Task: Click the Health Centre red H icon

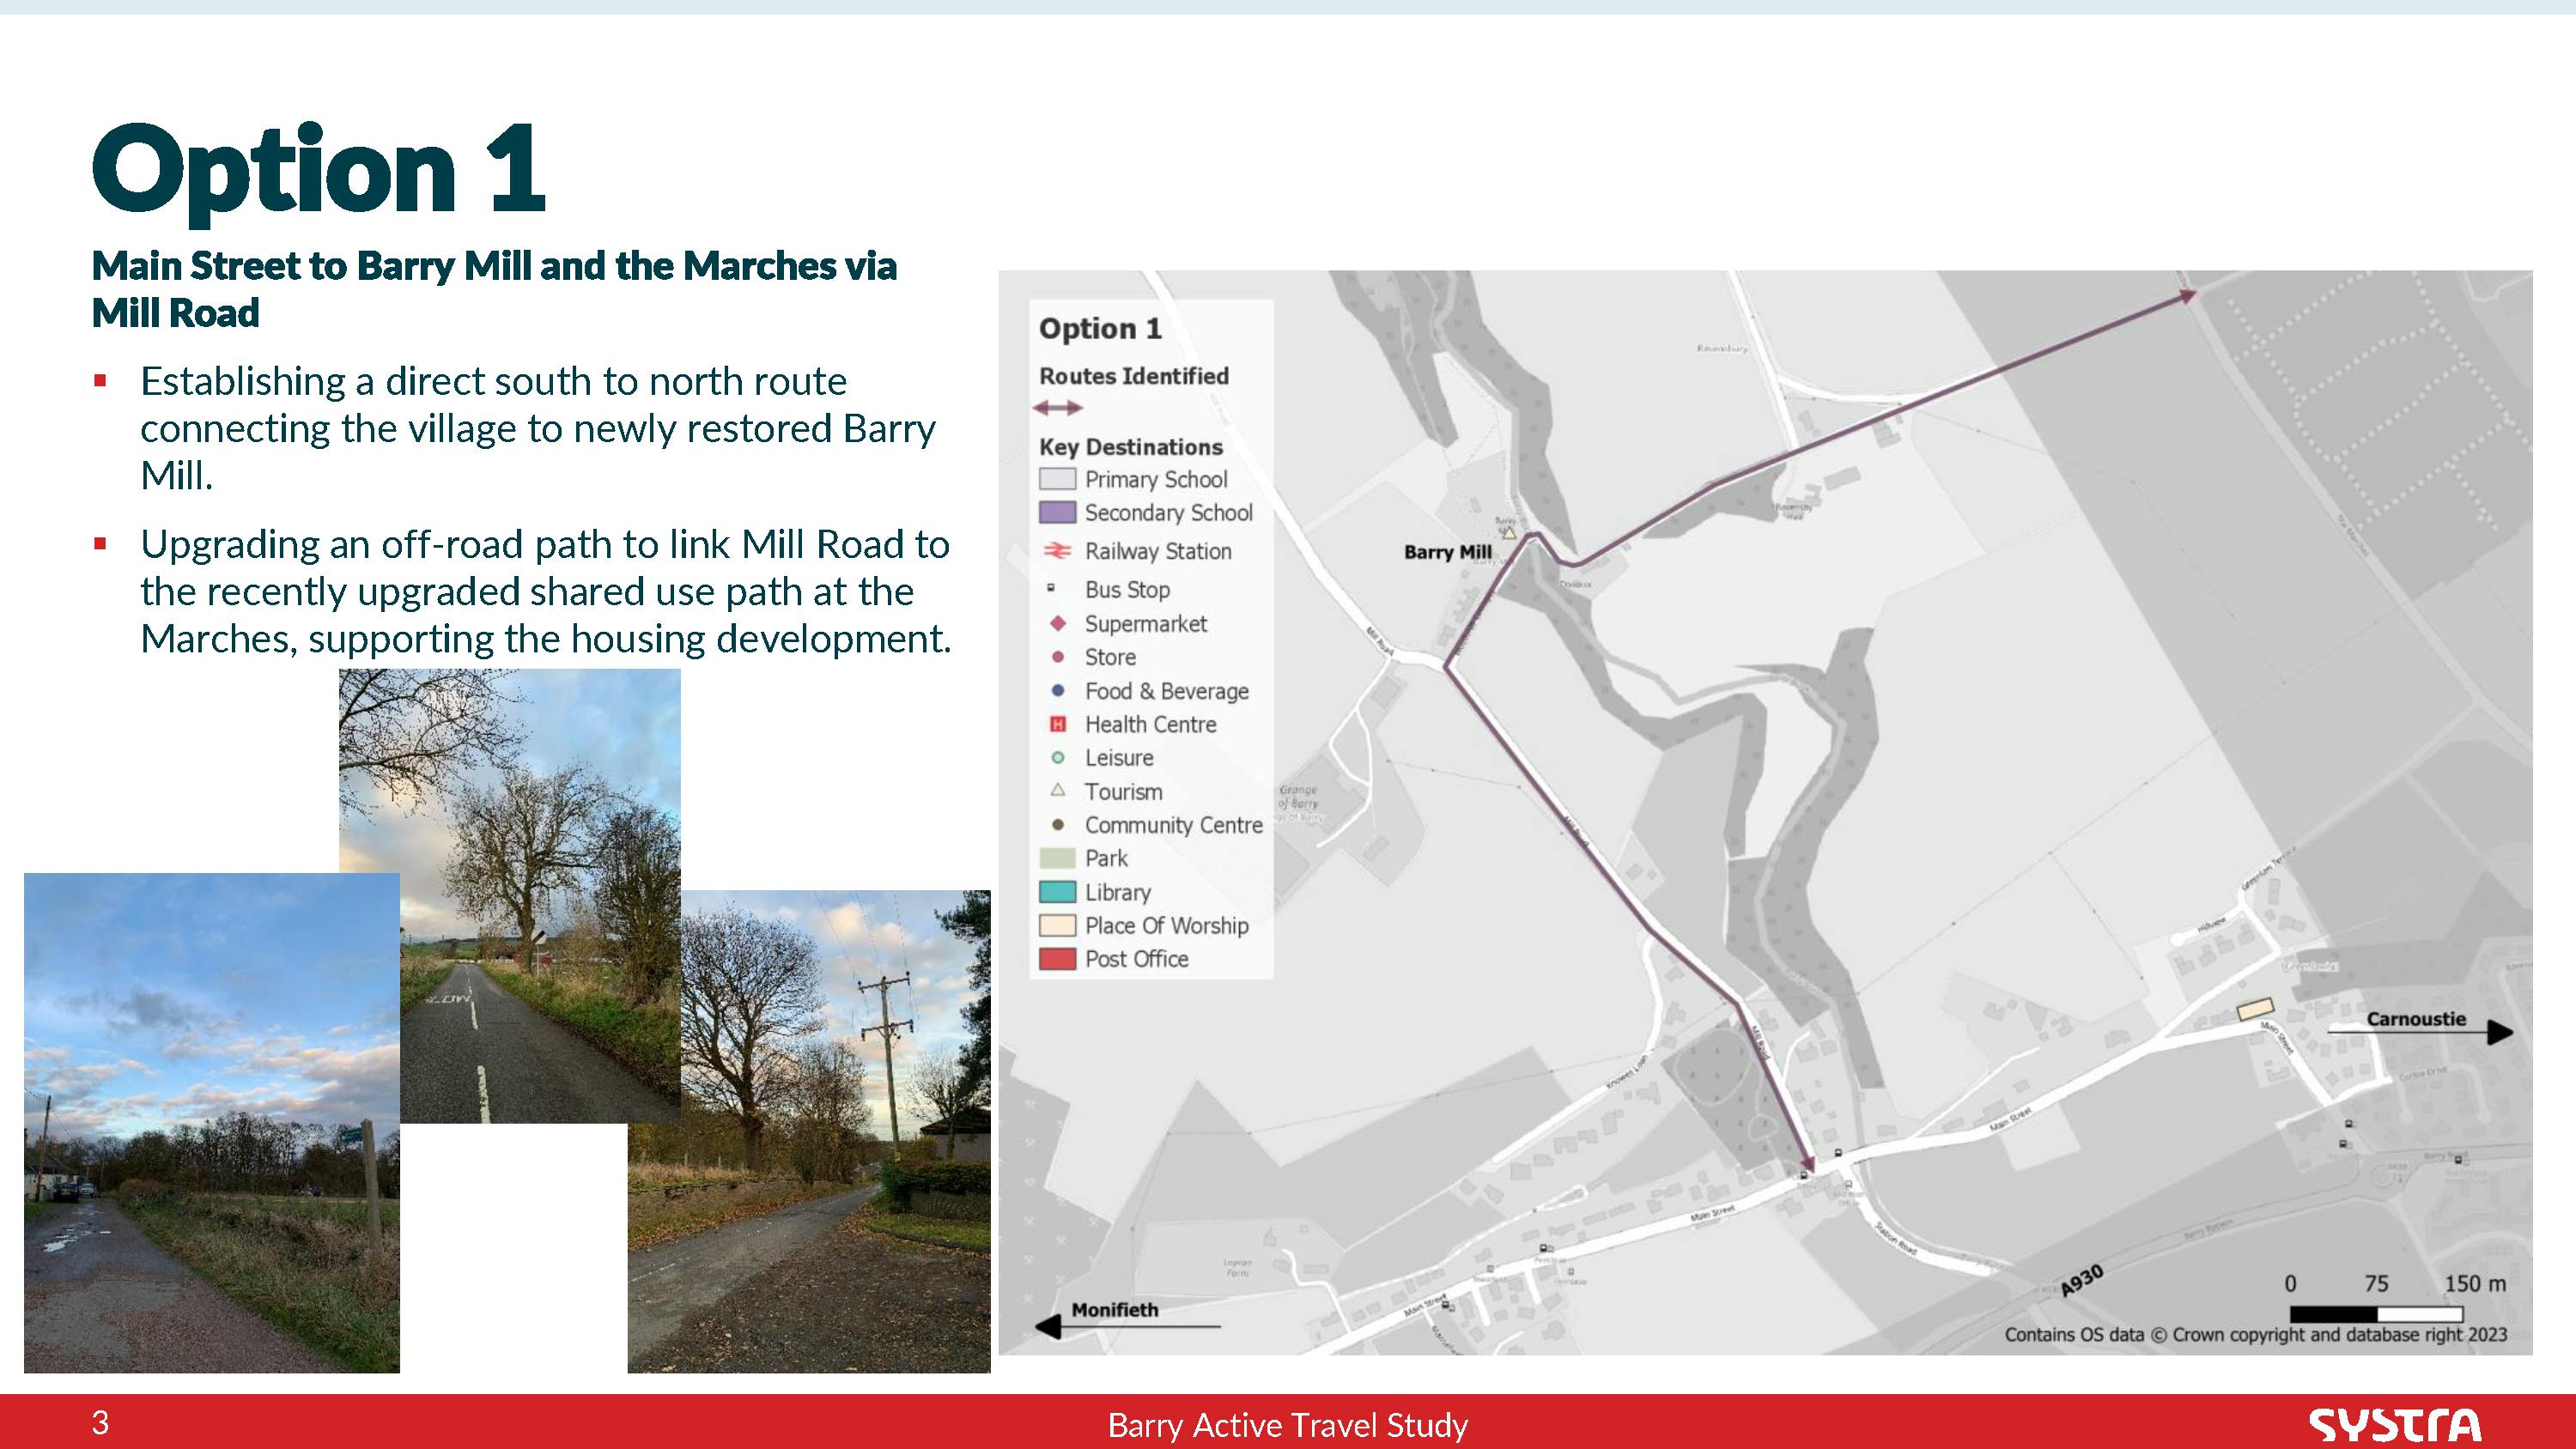Action: point(1057,724)
